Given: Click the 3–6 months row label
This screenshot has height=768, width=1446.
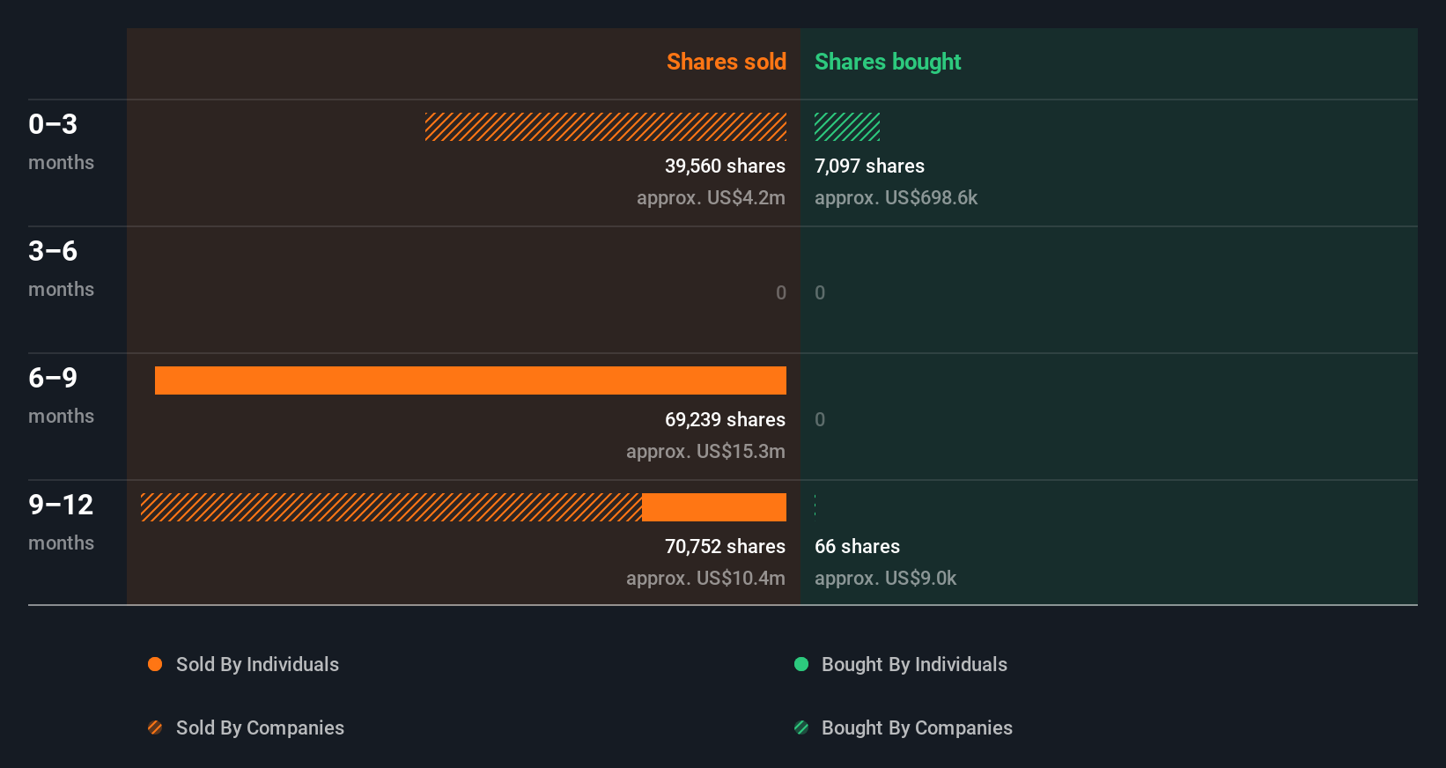Looking at the screenshot, I should point(61,268).
